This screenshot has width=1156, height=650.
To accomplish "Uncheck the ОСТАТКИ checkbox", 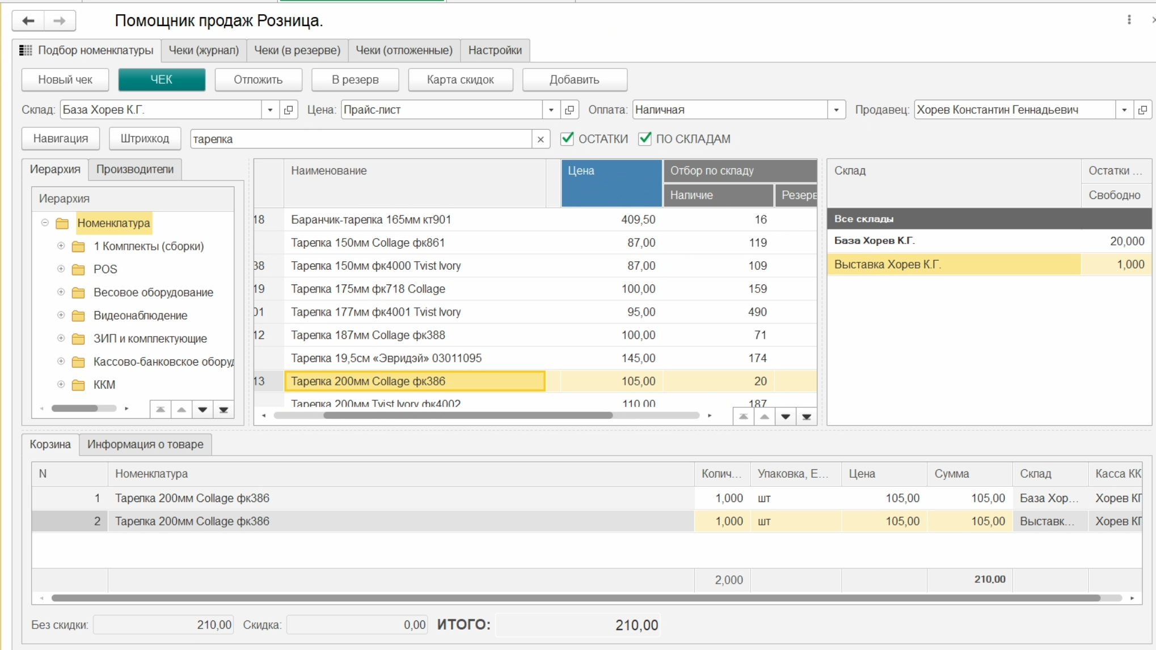I will click(x=567, y=139).
